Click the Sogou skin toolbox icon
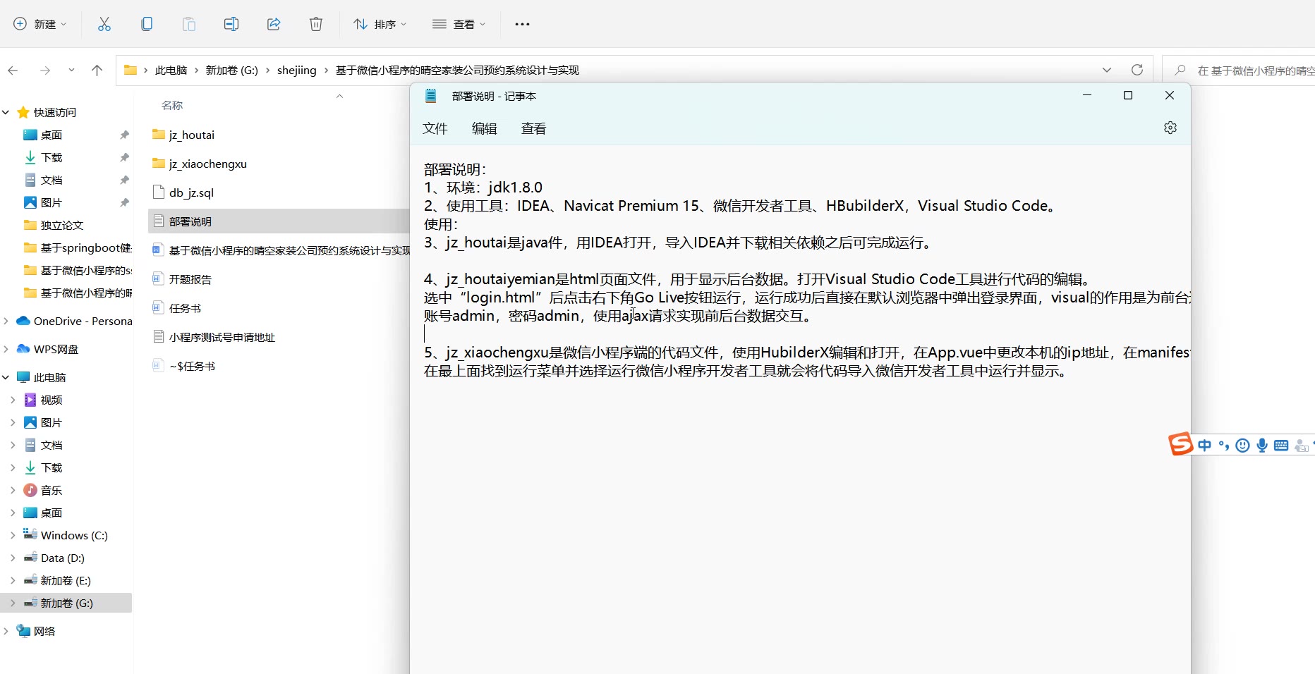The image size is (1315, 674). pyautogui.click(x=1302, y=445)
